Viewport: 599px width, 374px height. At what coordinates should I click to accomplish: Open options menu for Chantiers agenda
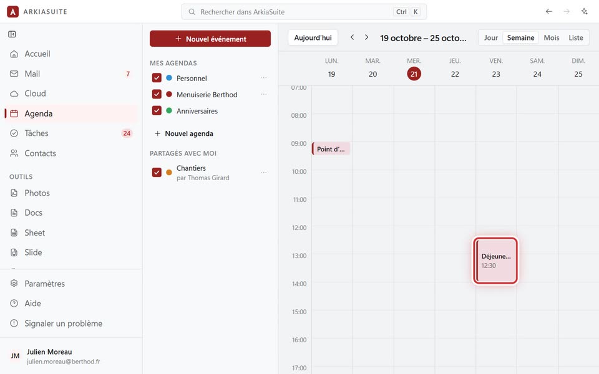click(263, 173)
